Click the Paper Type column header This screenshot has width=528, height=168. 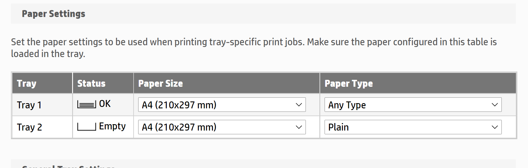[349, 83]
